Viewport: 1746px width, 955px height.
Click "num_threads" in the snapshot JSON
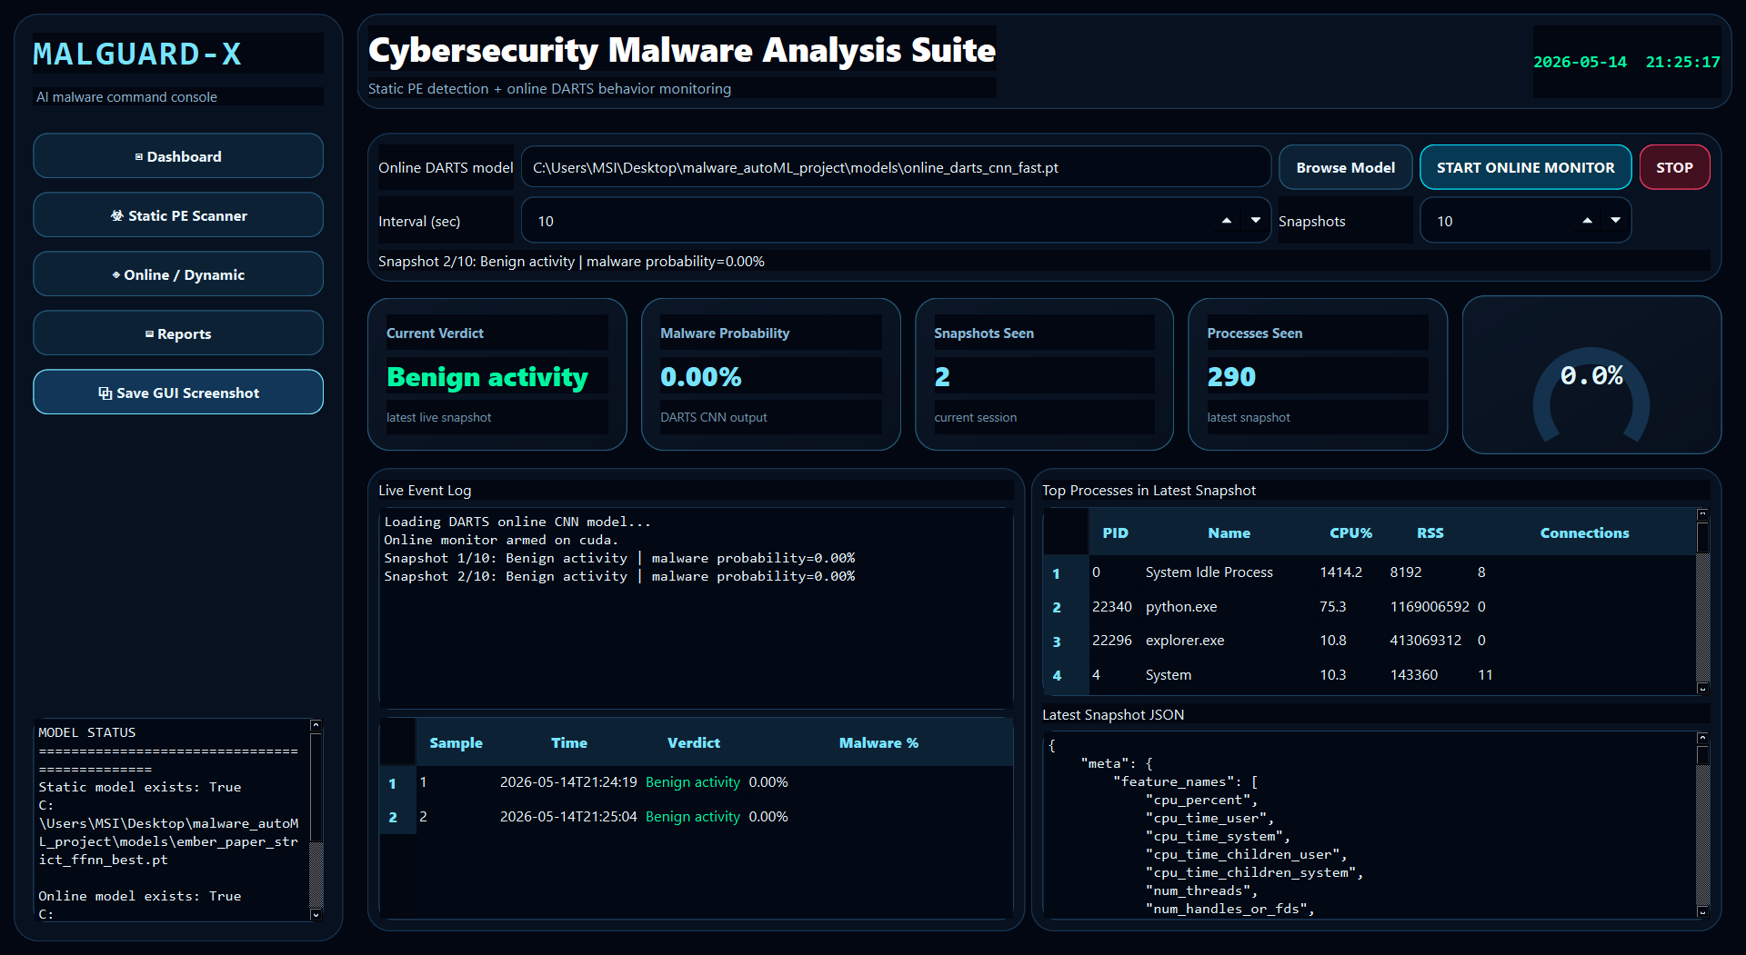coord(1202,890)
